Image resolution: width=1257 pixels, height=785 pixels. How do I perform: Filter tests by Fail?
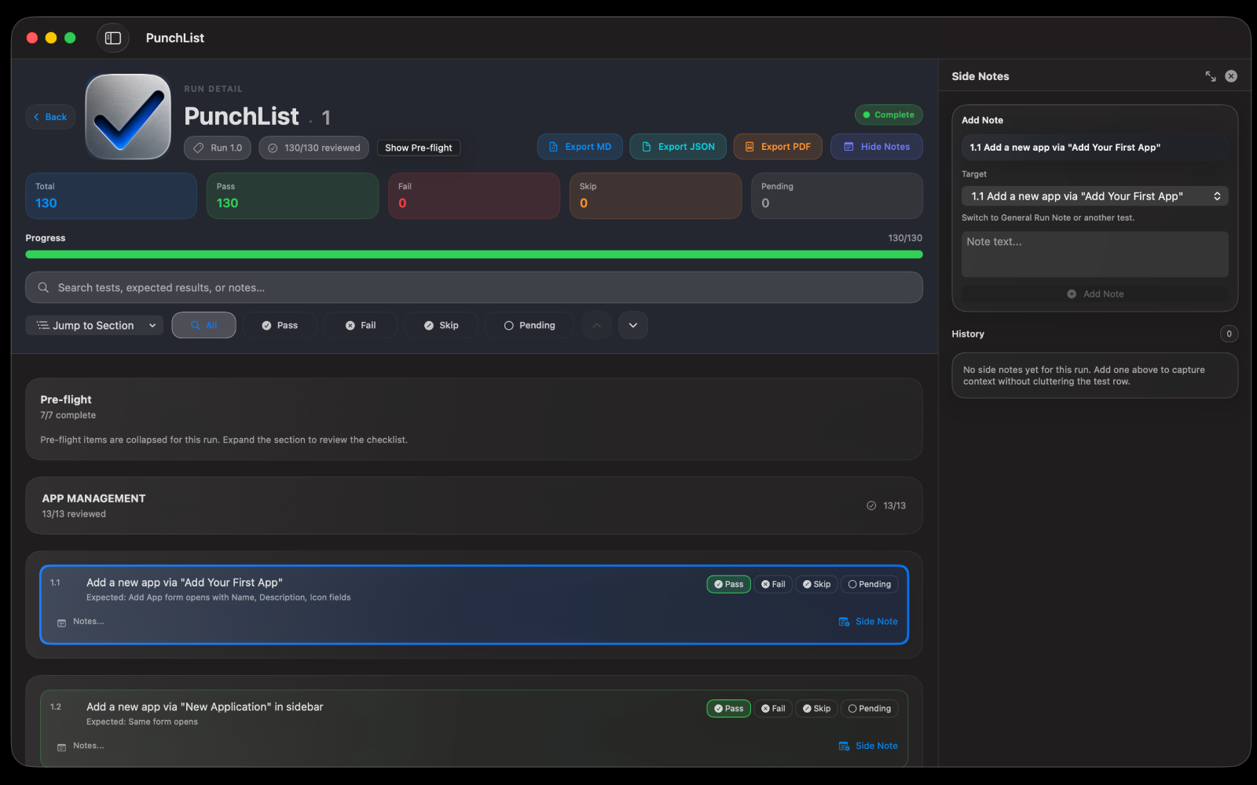coord(361,325)
